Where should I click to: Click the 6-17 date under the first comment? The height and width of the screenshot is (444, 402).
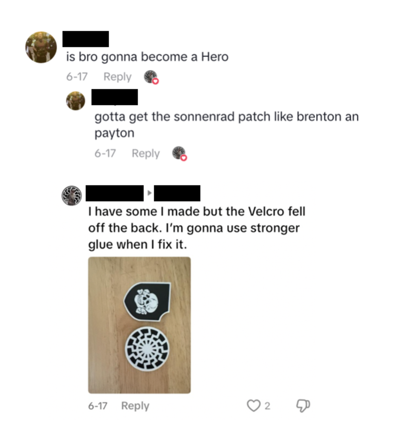[x=77, y=77]
